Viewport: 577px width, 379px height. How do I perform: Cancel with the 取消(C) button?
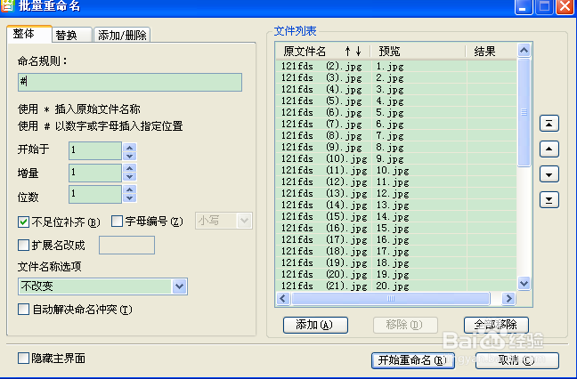click(517, 360)
